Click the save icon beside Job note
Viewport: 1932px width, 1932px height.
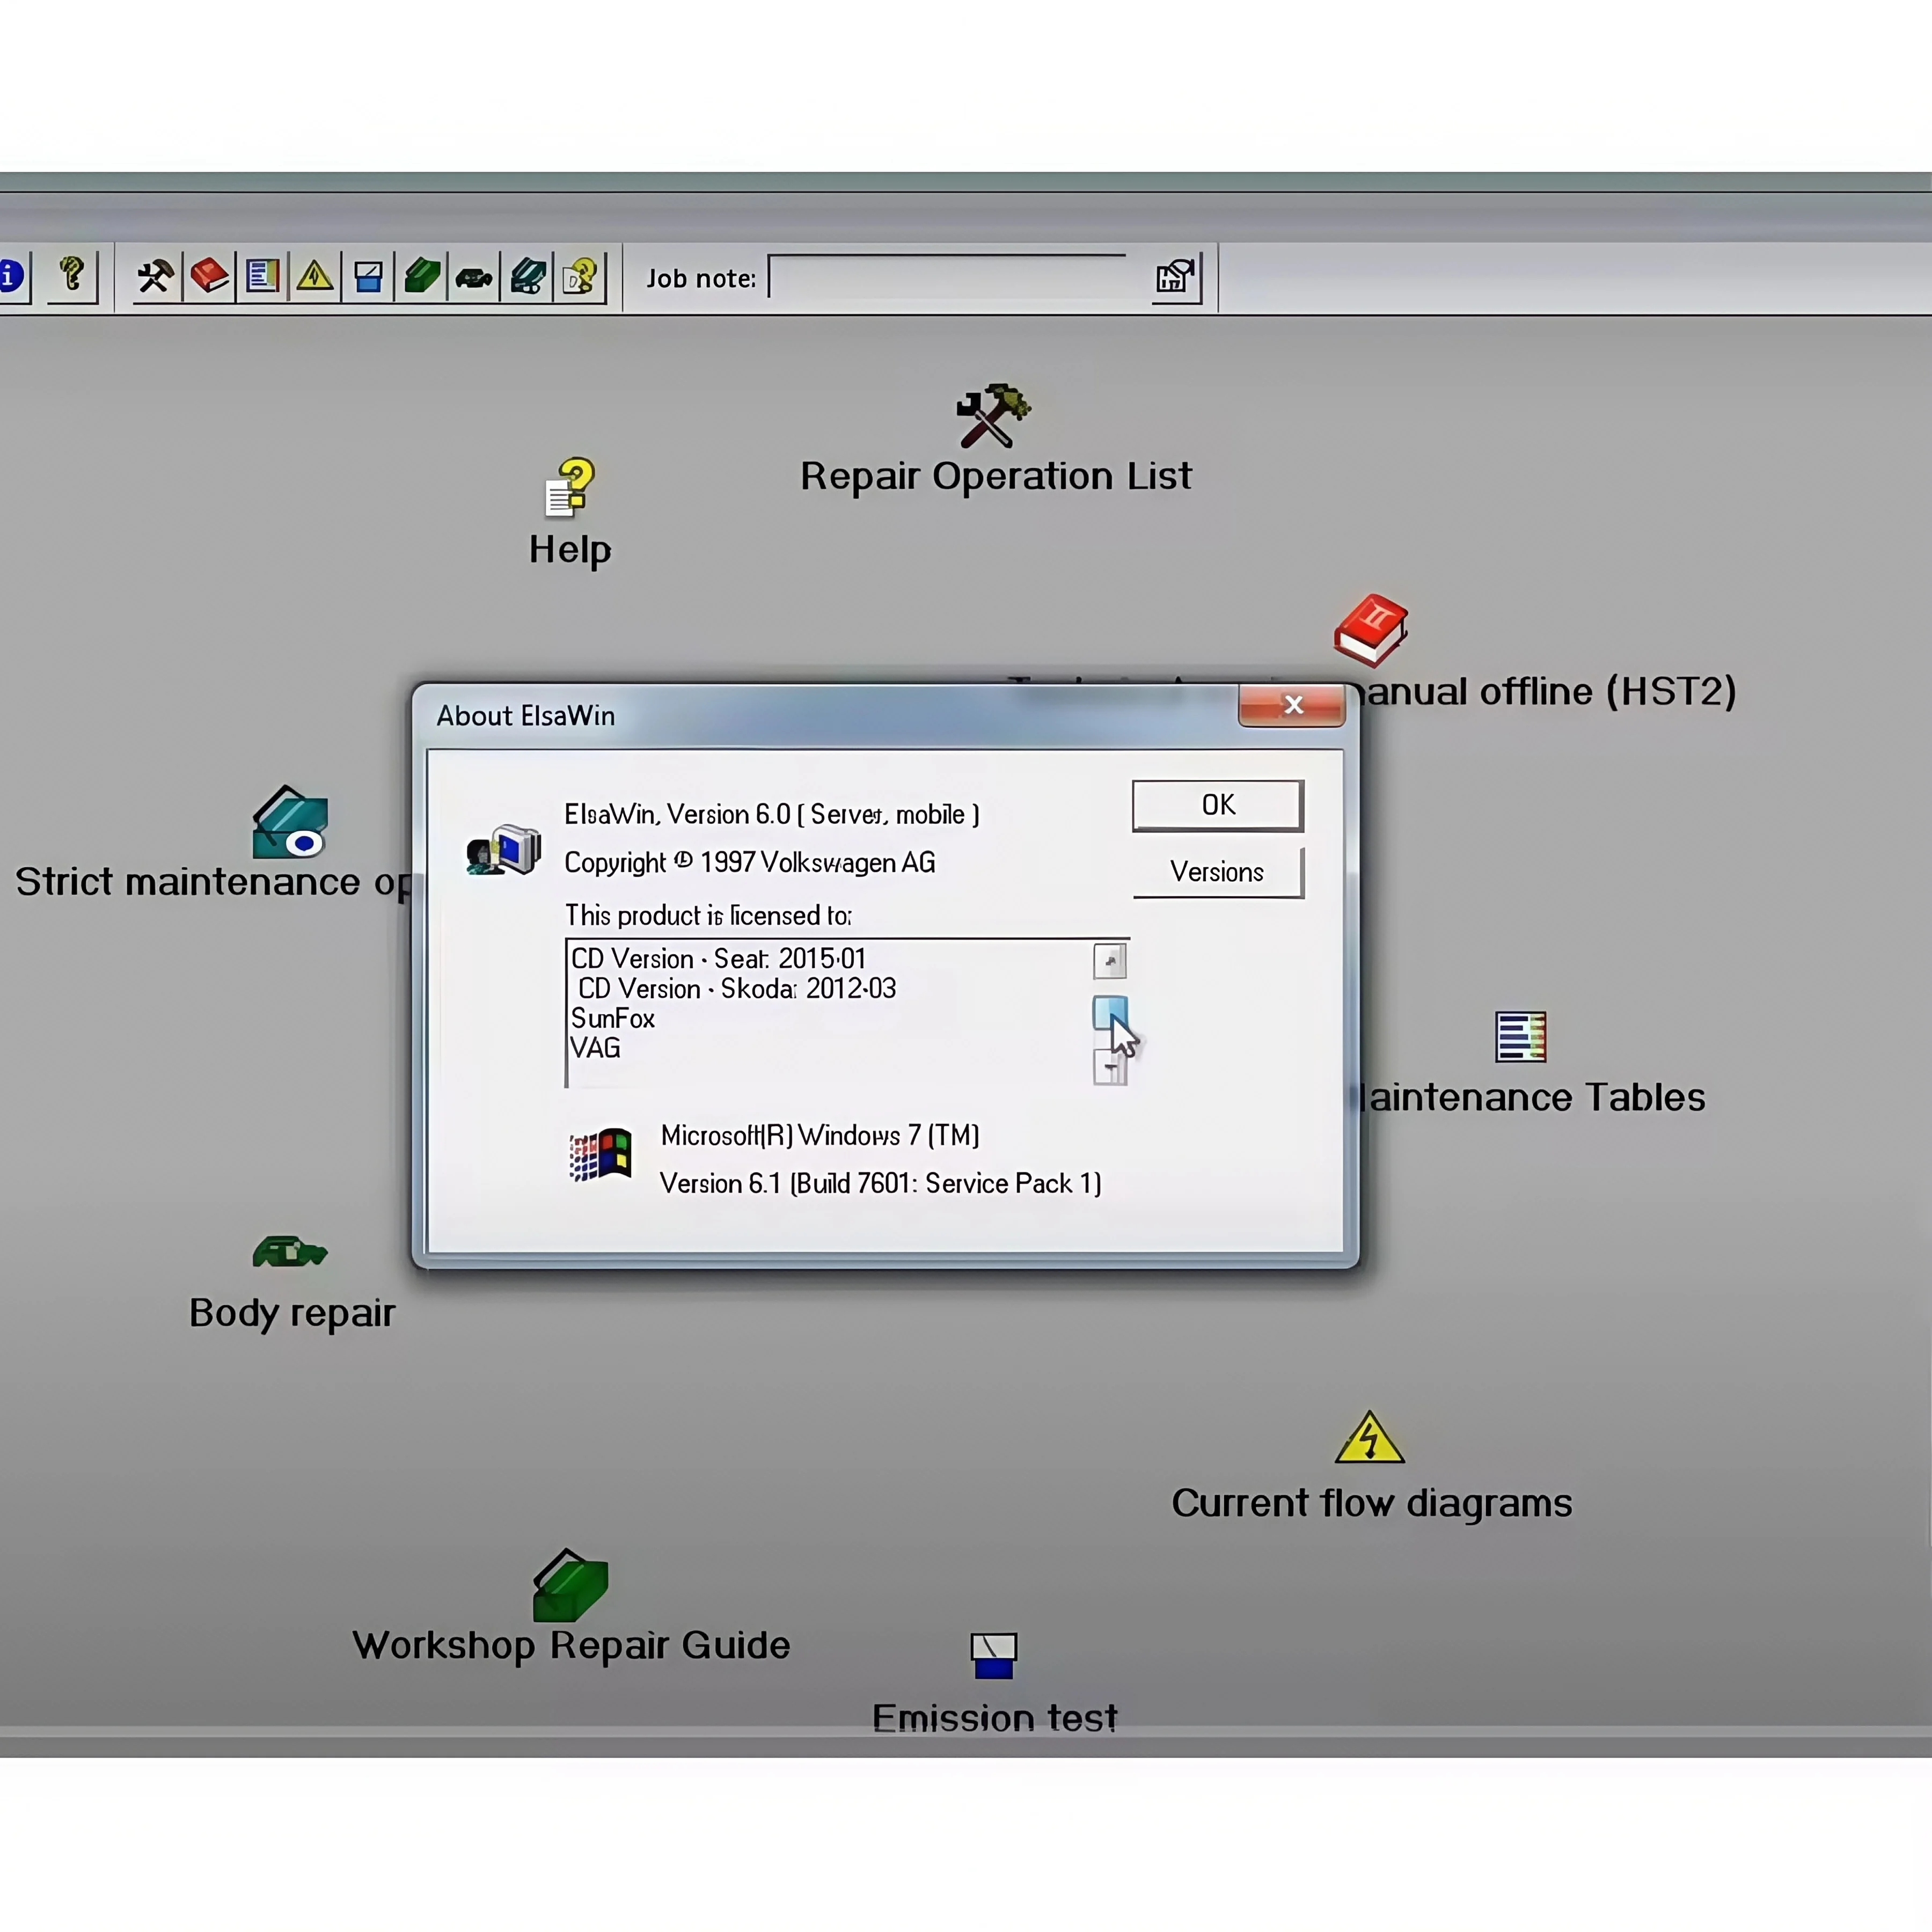[x=1175, y=276]
